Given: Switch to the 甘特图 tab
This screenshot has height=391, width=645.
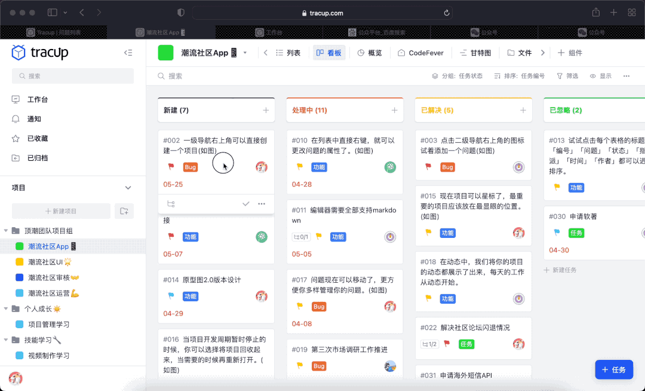Looking at the screenshot, I should 475,53.
